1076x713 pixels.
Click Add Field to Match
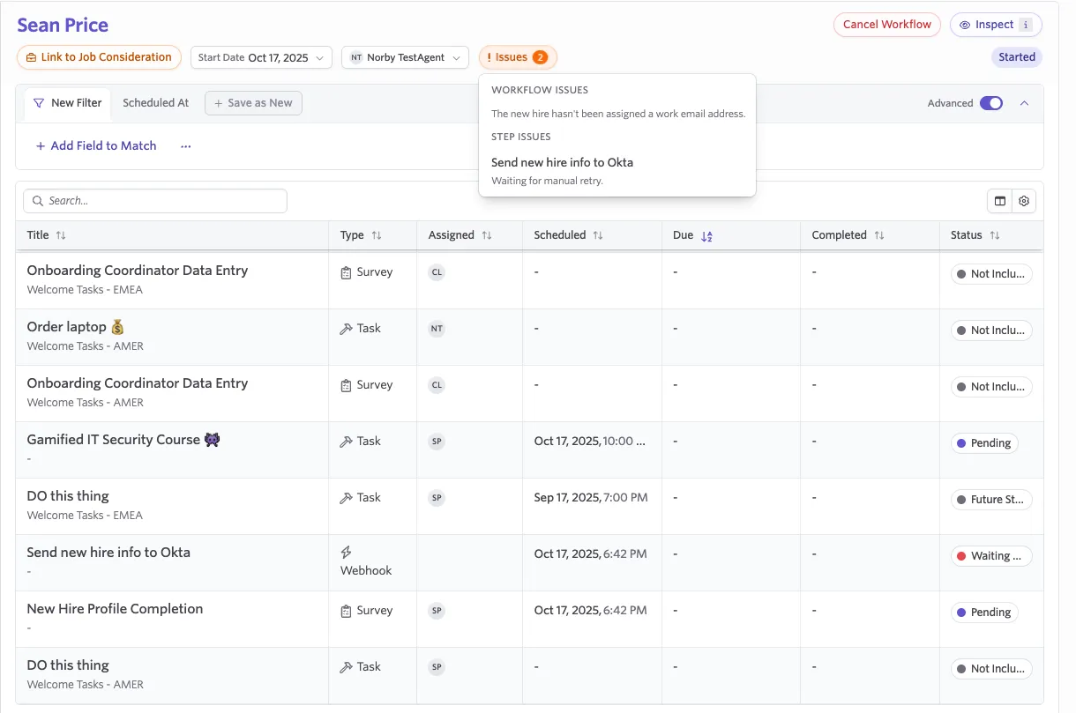pos(96,146)
